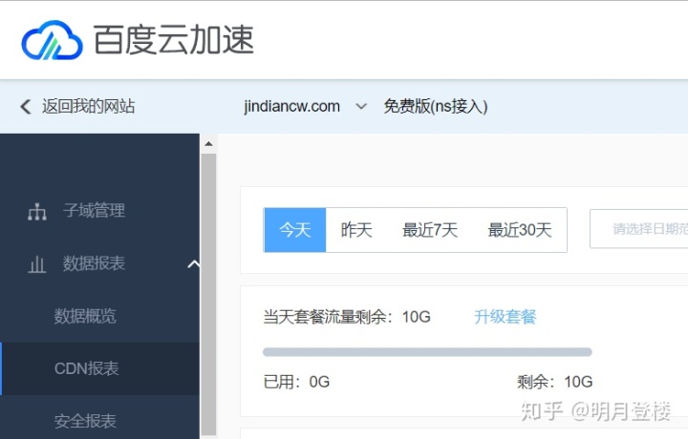Screen dimensions: 688x439
Task: Click the sidebar scrollbar track
Action: [209, 294]
